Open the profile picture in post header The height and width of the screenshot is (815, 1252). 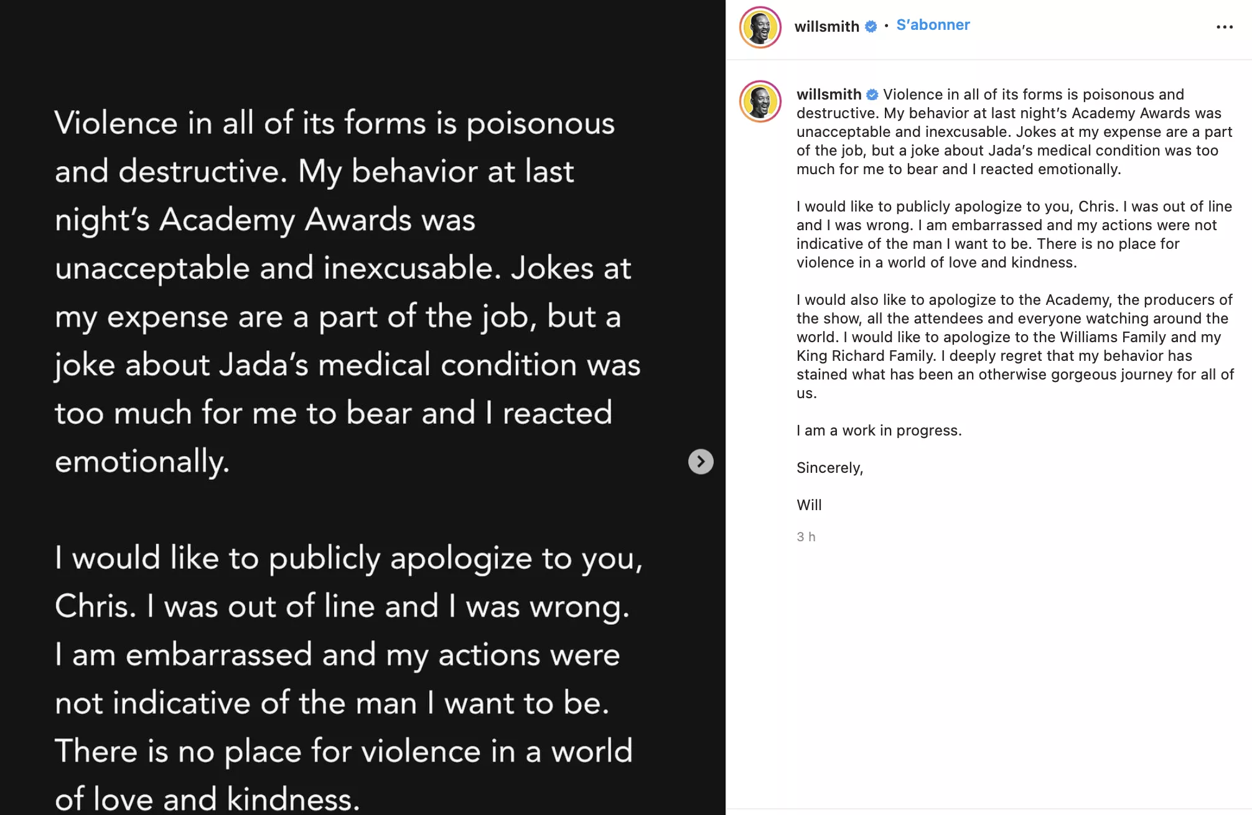click(x=760, y=27)
